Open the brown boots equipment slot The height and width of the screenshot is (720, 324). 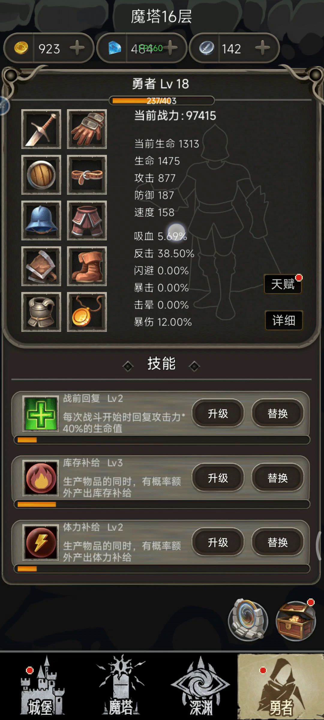pos(87,266)
